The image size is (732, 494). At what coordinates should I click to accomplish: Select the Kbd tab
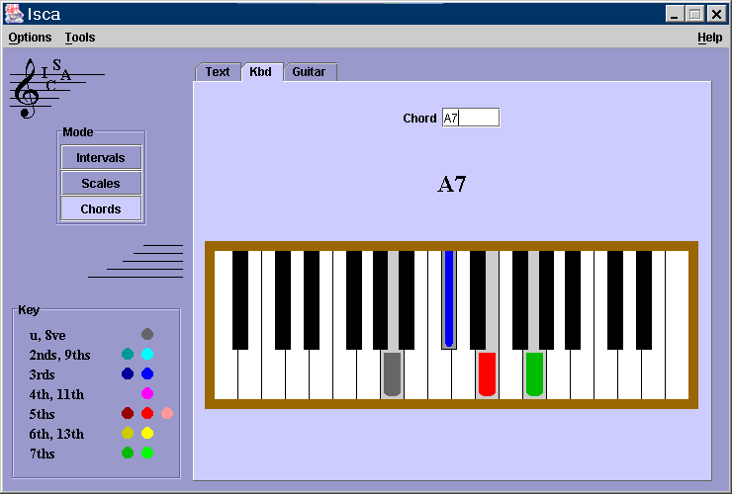coord(261,72)
